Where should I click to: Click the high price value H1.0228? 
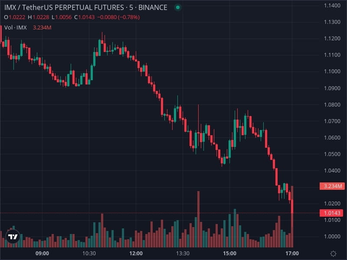tap(39, 17)
